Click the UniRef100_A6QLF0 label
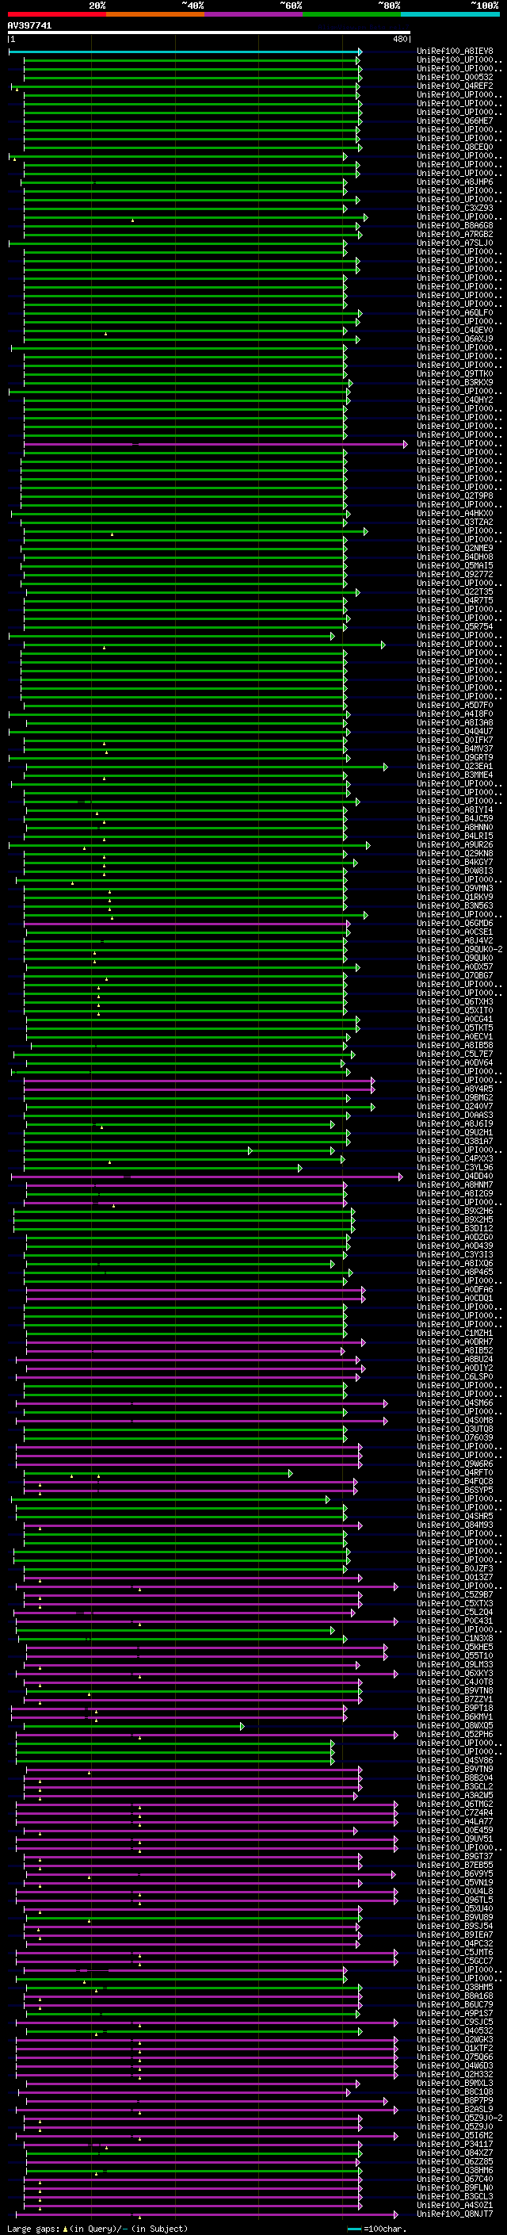 point(455,313)
